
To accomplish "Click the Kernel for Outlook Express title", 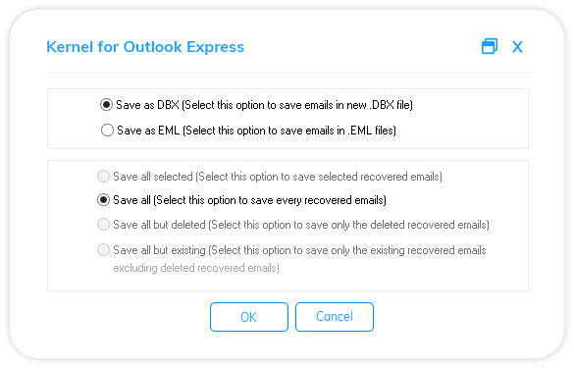I will click(x=145, y=47).
